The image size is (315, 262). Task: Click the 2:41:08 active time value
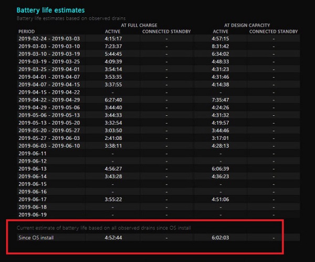pos(113,138)
